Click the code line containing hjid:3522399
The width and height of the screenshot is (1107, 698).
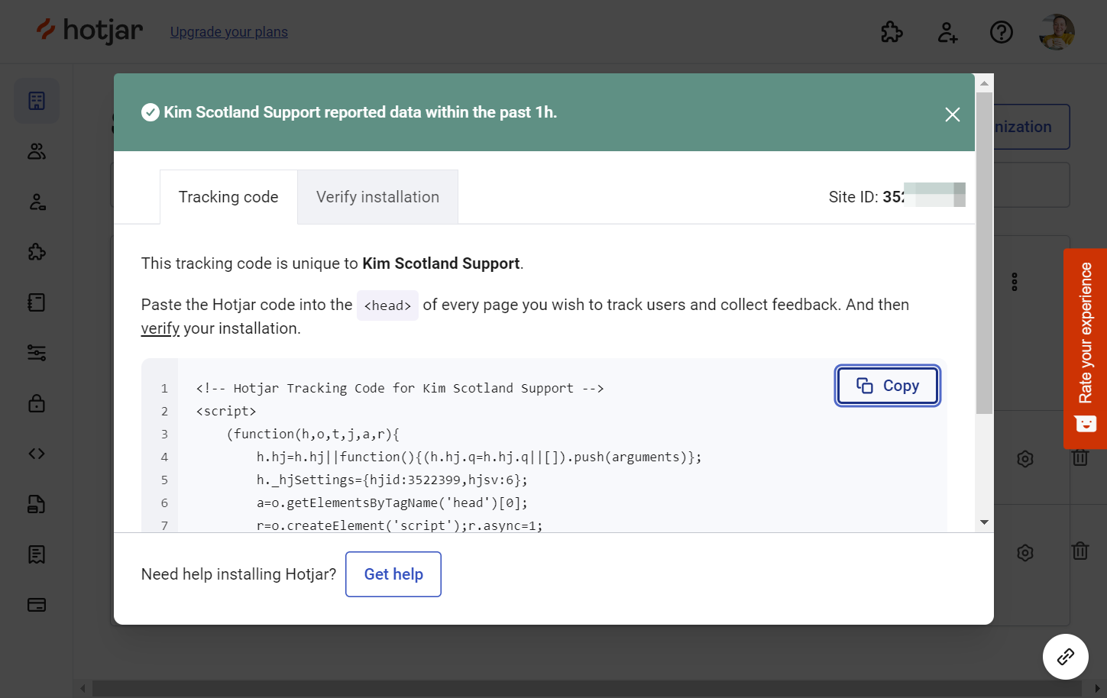pos(392,480)
